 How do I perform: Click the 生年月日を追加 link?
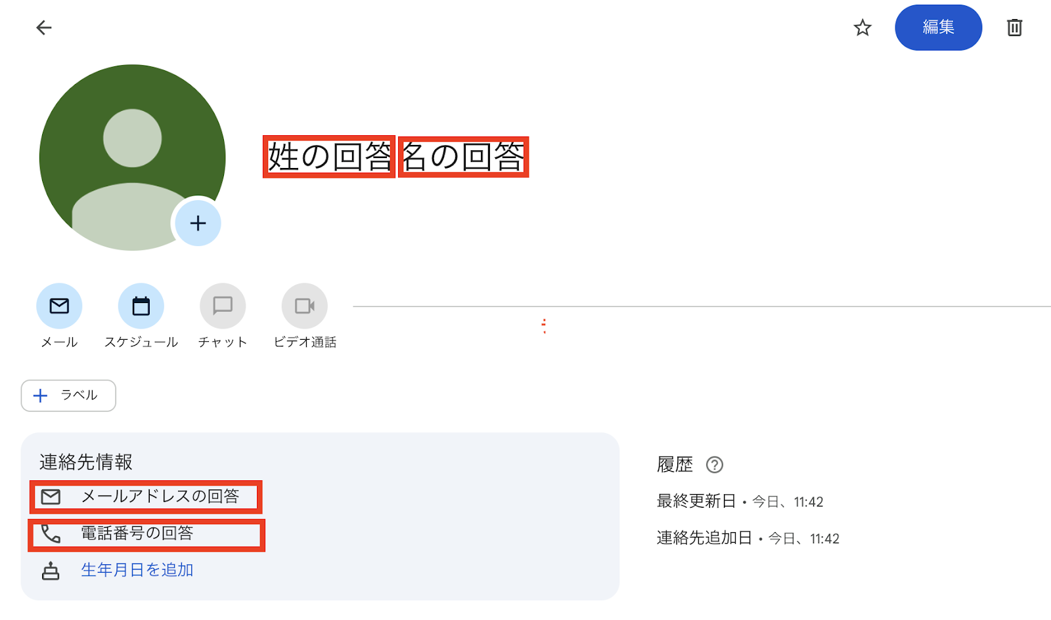tap(137, 570)
